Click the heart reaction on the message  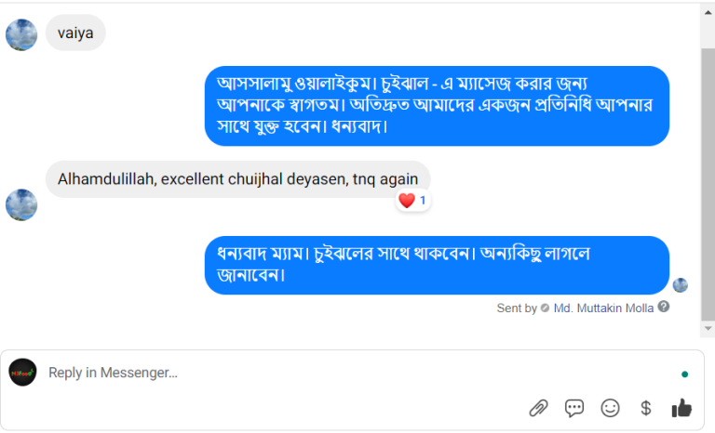(407, 200)
